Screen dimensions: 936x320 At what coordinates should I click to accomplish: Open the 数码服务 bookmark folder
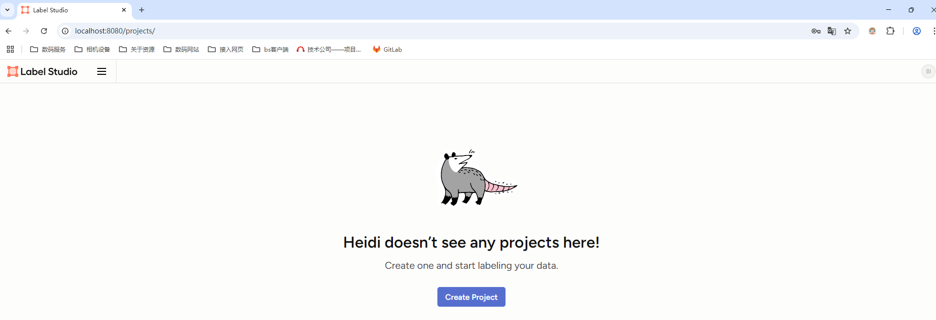pyautogui.click(x=48, y=49)
